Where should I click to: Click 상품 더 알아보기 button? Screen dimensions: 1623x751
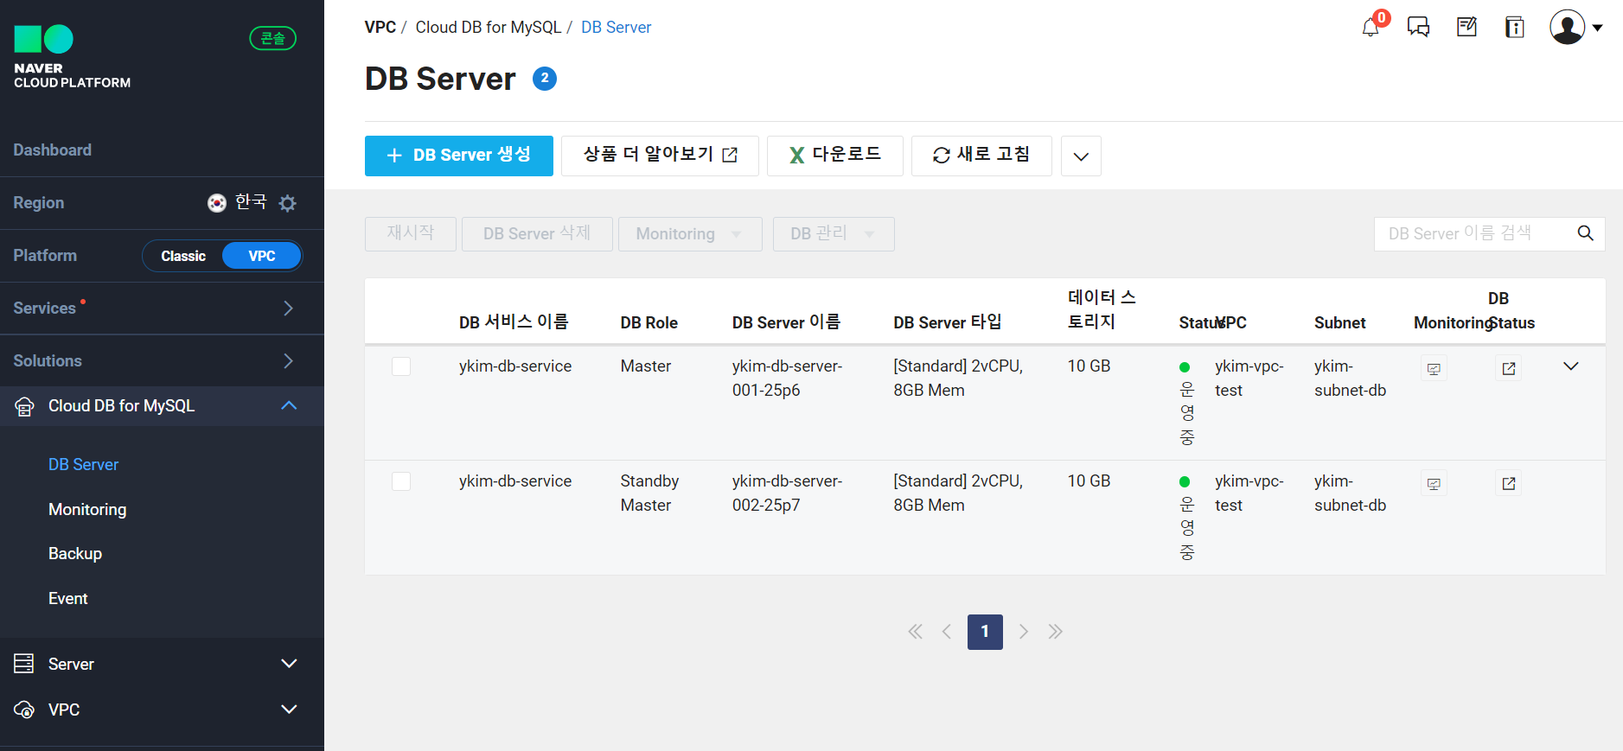(660, 156)
